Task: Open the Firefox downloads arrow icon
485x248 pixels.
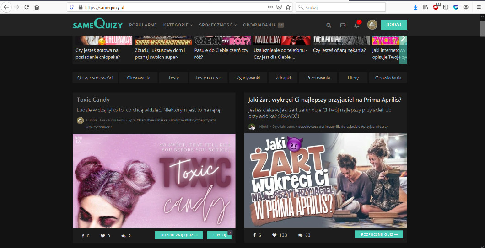Action: coord(415,7)
